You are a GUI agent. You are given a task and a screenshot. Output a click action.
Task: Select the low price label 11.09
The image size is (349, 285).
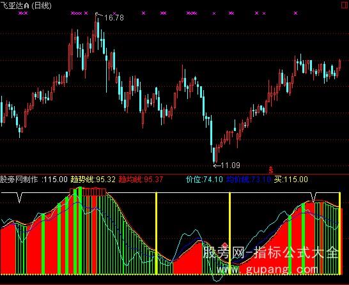231,166
